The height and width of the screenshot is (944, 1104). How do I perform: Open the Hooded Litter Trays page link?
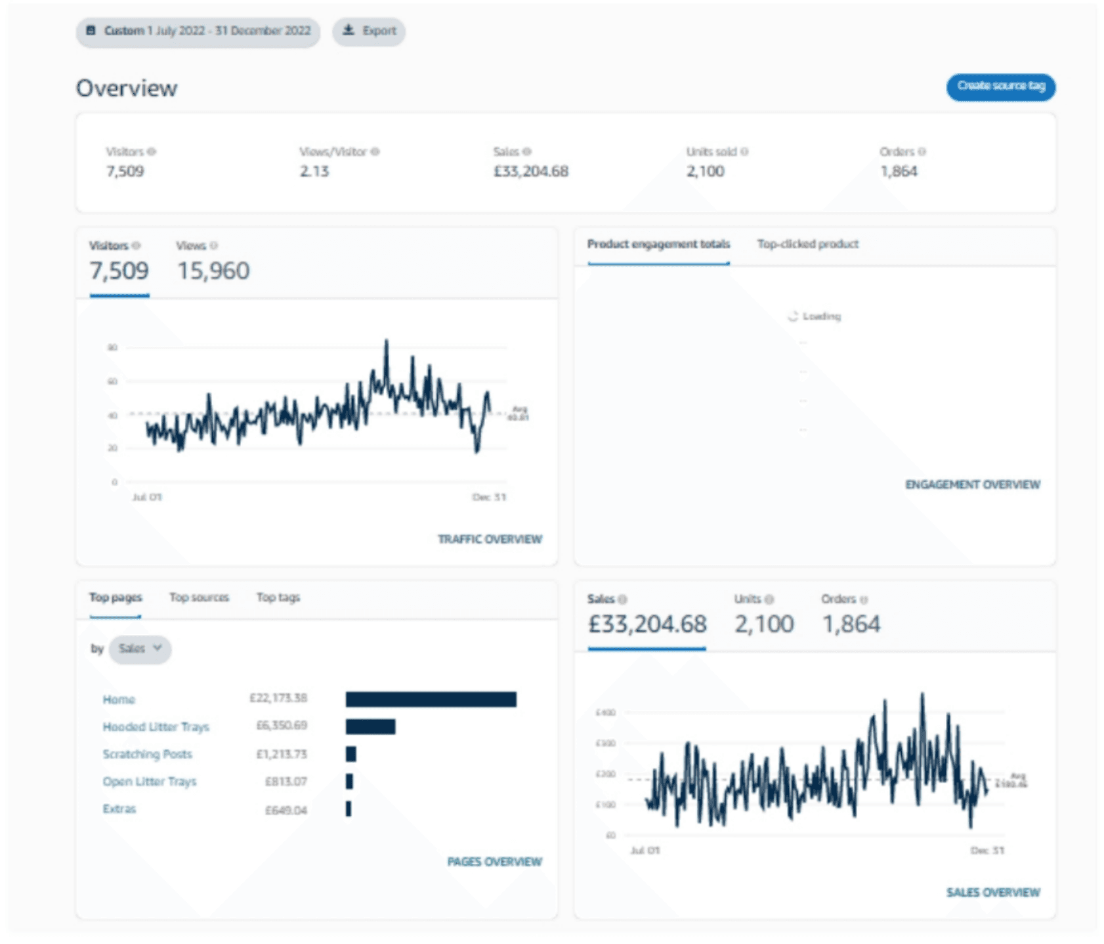(x=156, y=727)
